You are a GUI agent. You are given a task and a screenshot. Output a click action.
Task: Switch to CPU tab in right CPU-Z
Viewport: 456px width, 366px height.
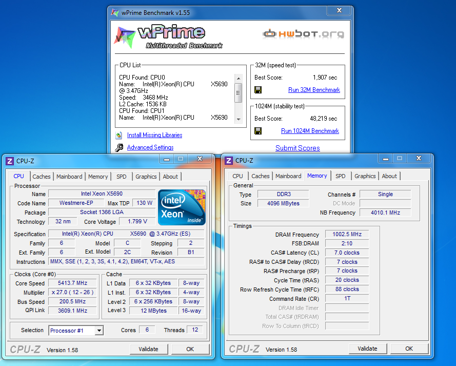tap(237, 176)
